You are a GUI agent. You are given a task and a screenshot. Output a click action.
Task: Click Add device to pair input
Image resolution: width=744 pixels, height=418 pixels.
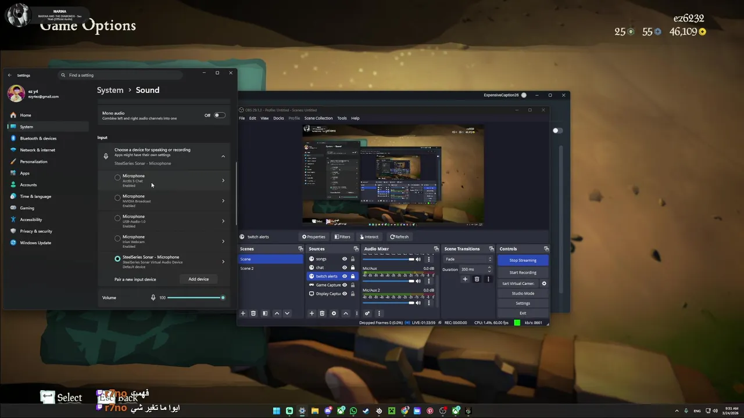(x=198, y=279)
